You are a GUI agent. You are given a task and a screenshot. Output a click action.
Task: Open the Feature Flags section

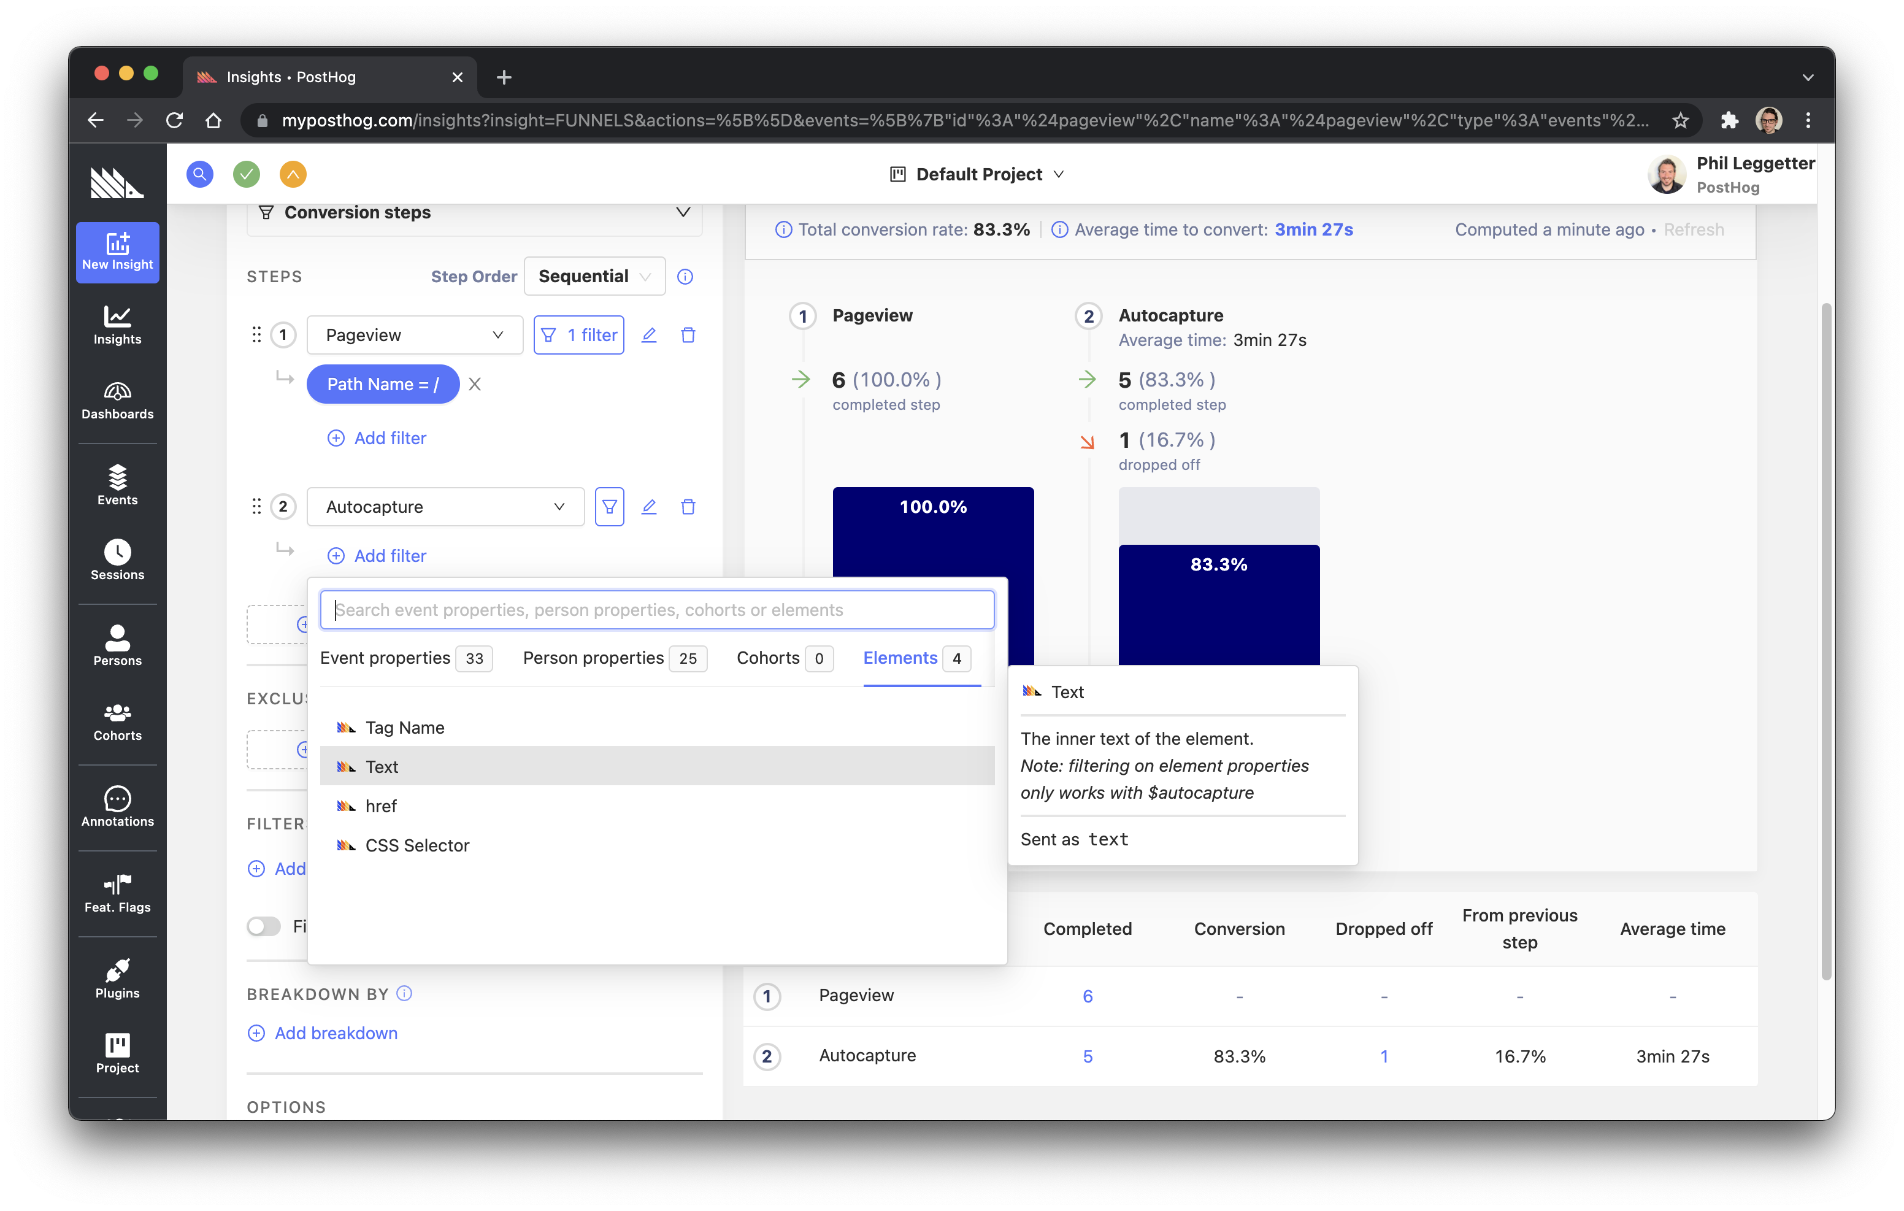117,893
